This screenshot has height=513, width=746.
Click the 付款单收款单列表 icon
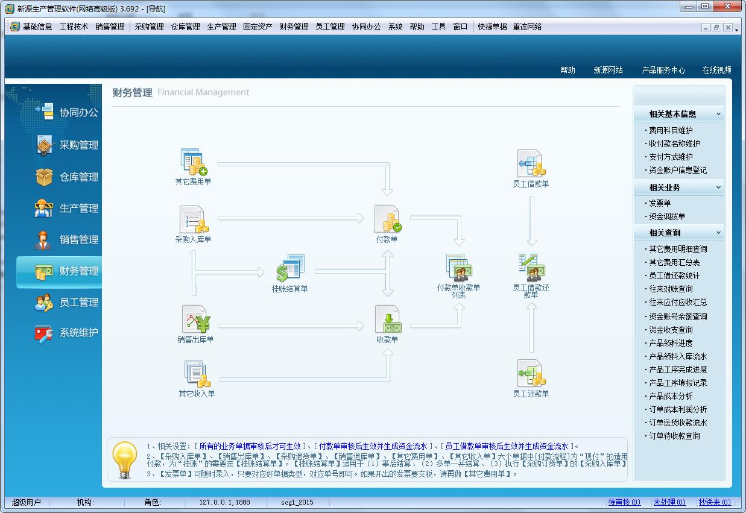coord(459,268)
